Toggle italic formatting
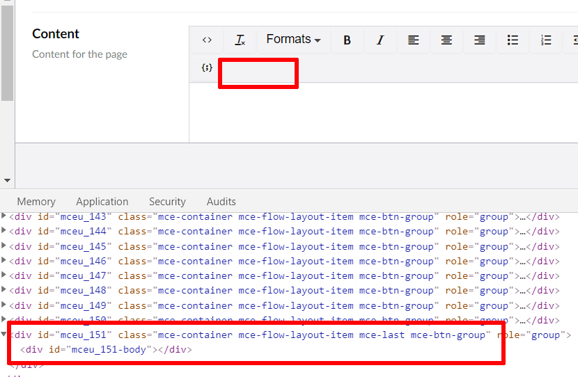This screenshot has width=578, height=377. (x=380, y=40)
